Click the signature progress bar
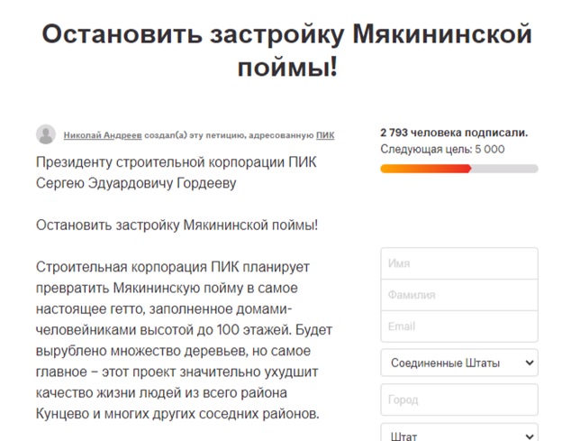Viewport: 562px width, 441px height. pos(459,169)
